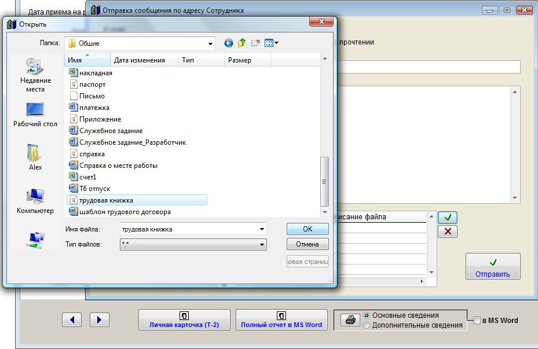Expand the Тип файлов dropdown
The width and height of the screenshot is (538, 349).
pos(262,244)
